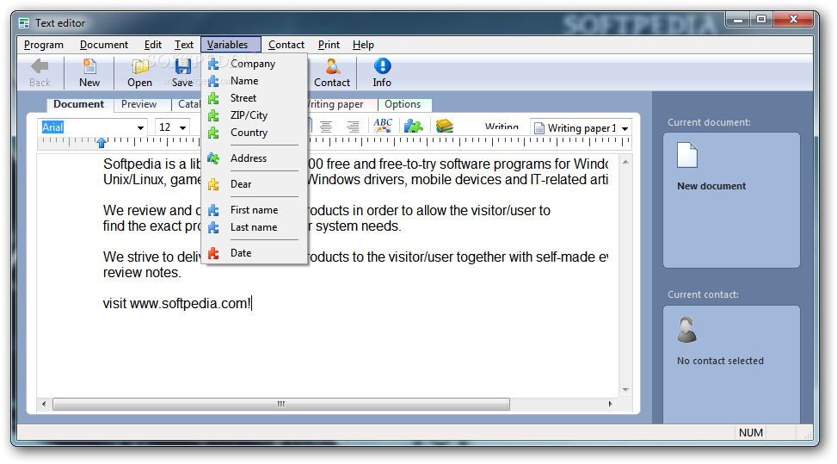Screen dimensions: 837x464
Task: Select the ZIP/City variable
Action: [x=254, y=114]
